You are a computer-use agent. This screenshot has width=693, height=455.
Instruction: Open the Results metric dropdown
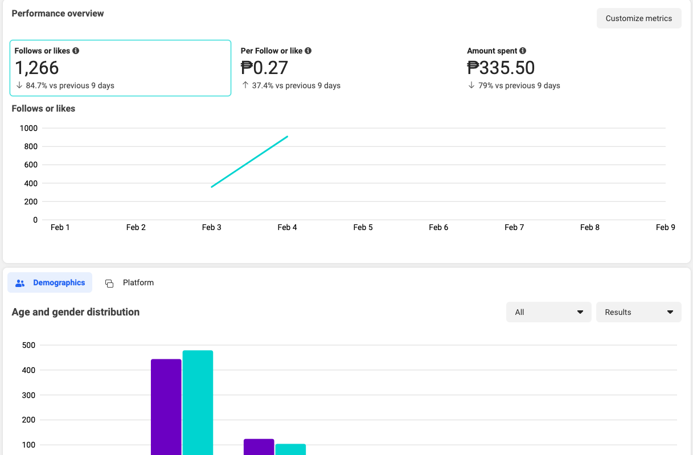(x=638, y=312)
